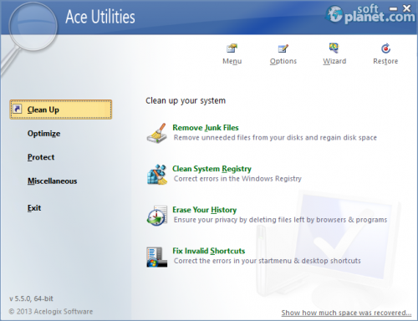Click the 'Clean up your system' heading
418x321 pixels.
[186, 100]
